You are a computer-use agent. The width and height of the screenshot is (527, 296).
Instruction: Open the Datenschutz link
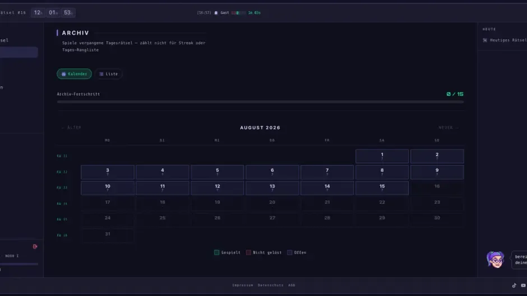[x=271, y=285]
